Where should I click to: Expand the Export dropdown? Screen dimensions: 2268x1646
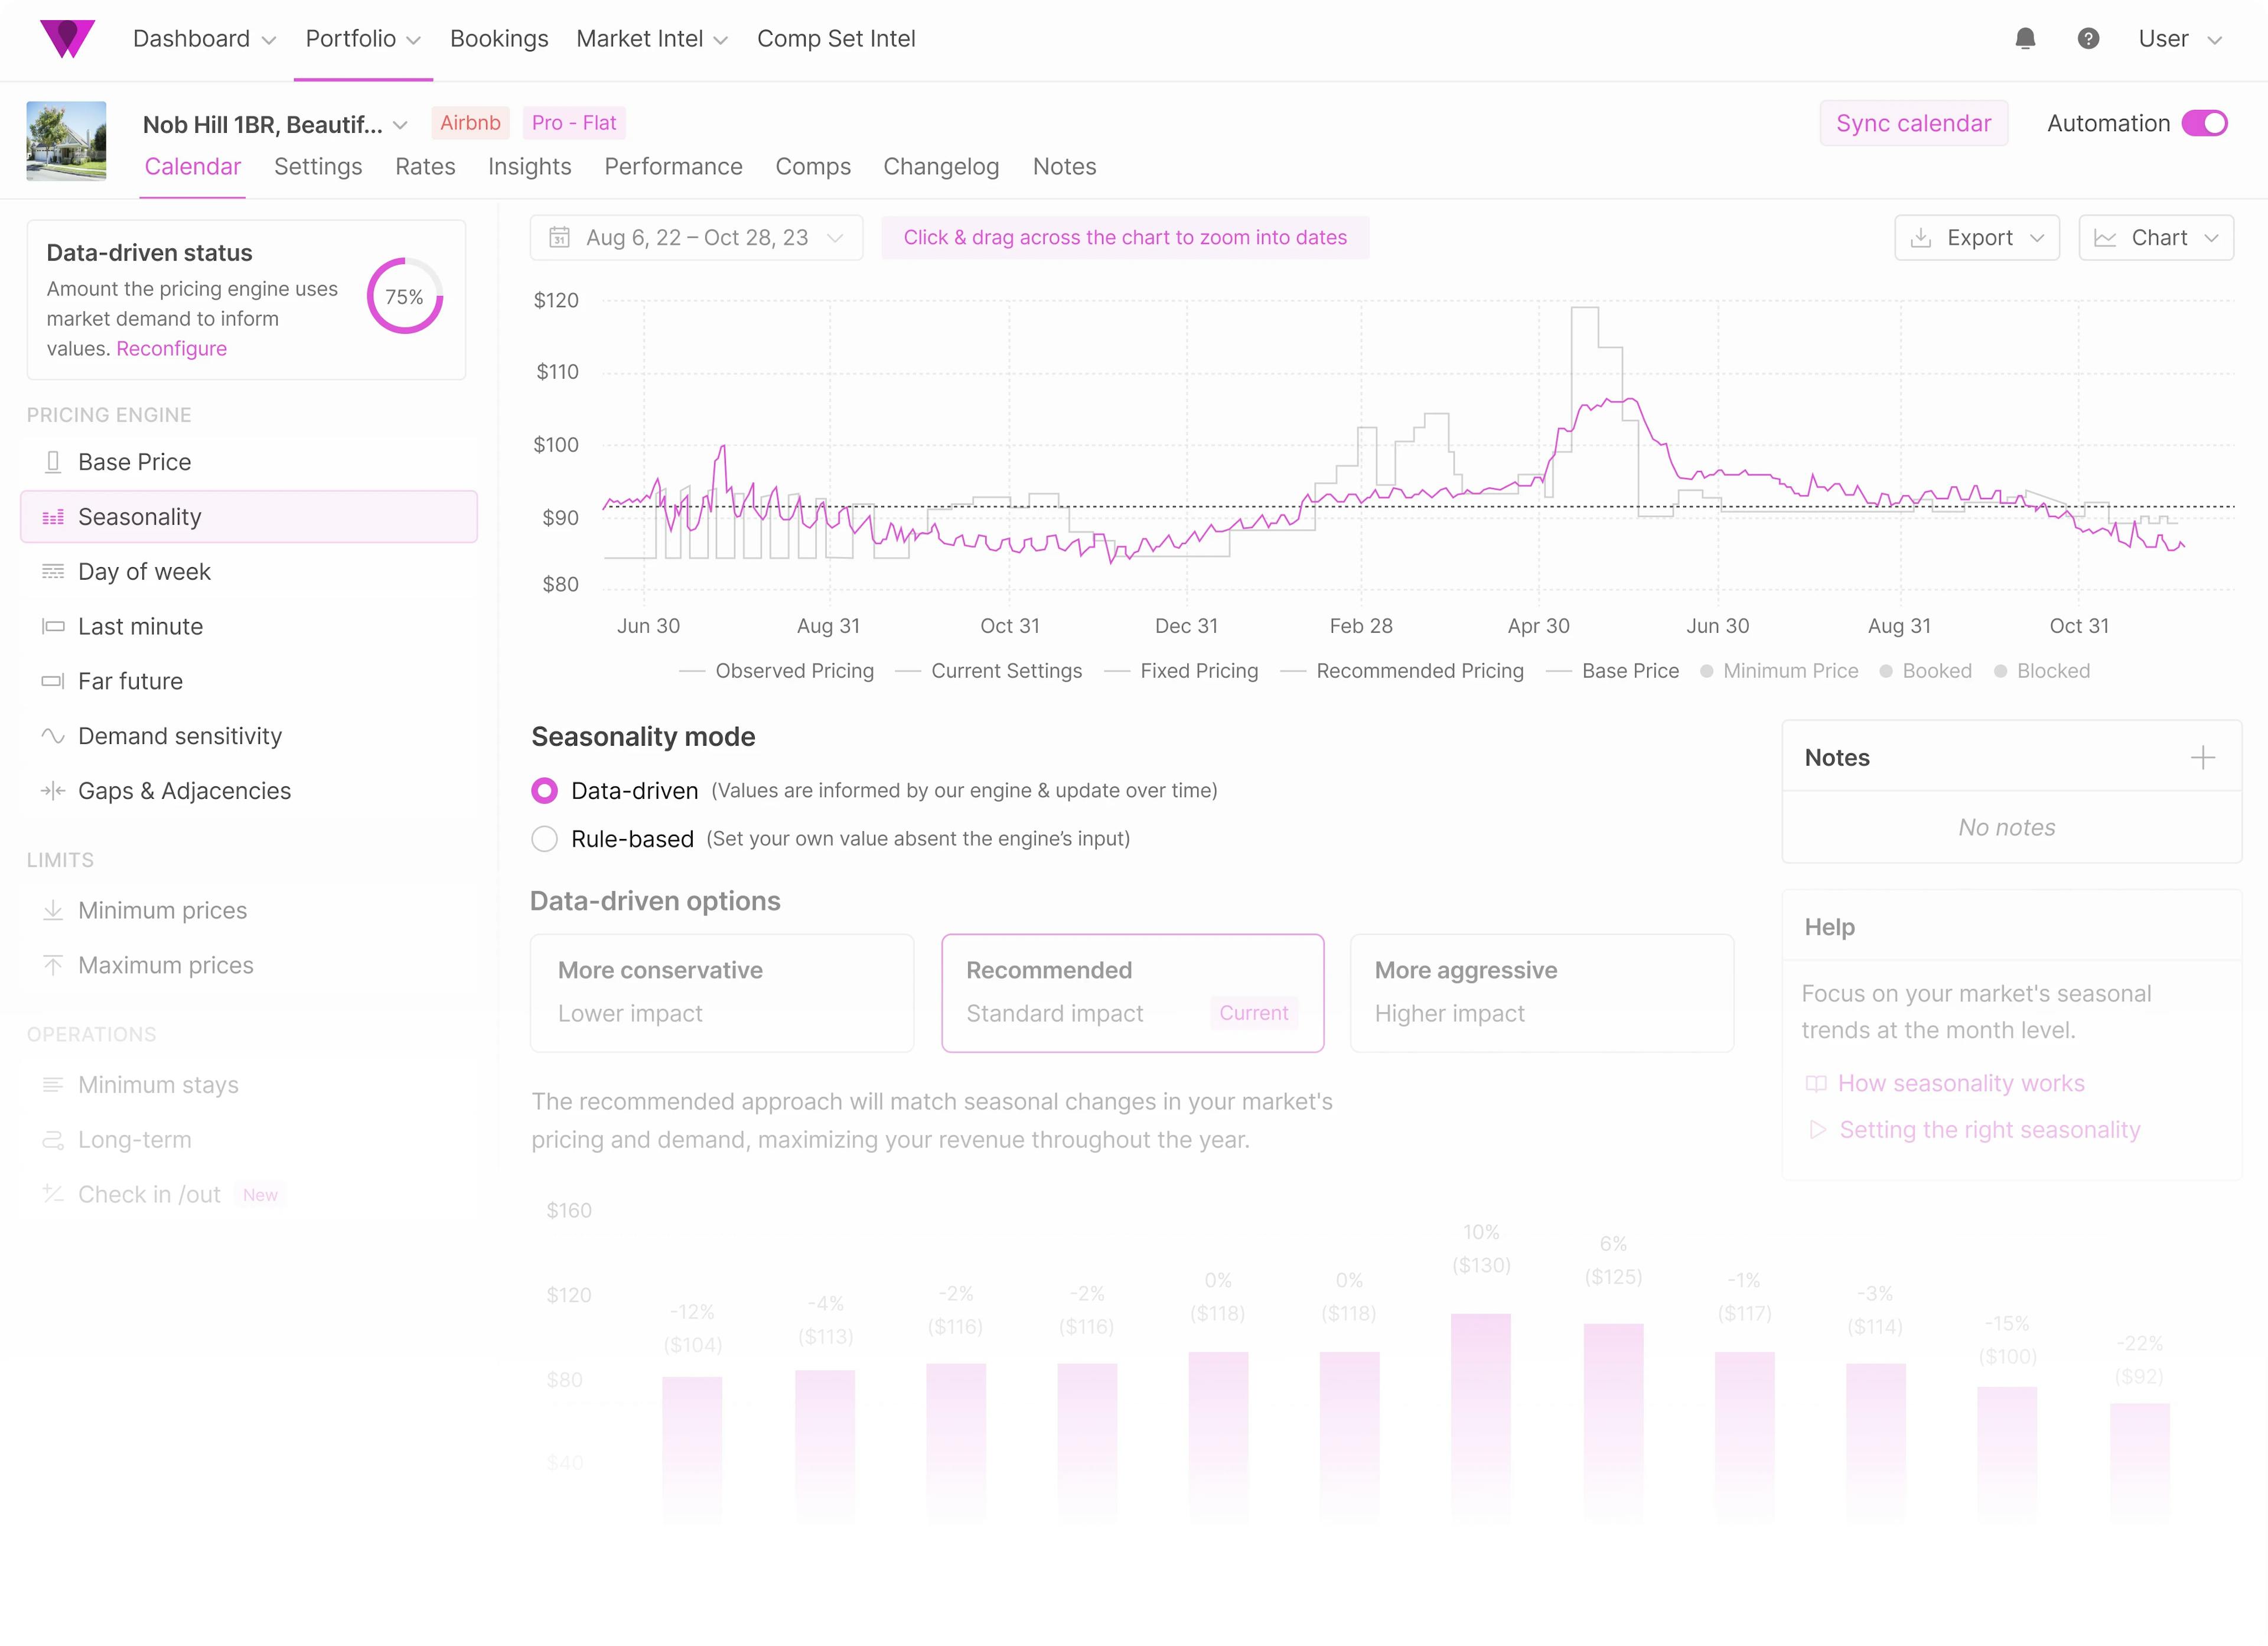point(1976,238)
